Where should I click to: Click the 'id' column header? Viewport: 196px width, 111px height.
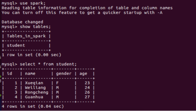point(10,73)
